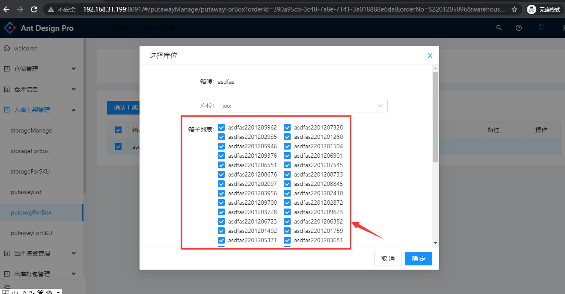Open the storageForSKU menu item
Viewport: 565px width, 294px height.
(x=30, y=171)
